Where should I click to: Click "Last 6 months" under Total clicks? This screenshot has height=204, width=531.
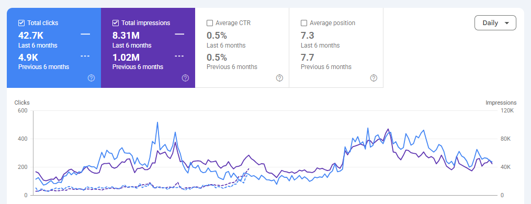pos(38,46)
